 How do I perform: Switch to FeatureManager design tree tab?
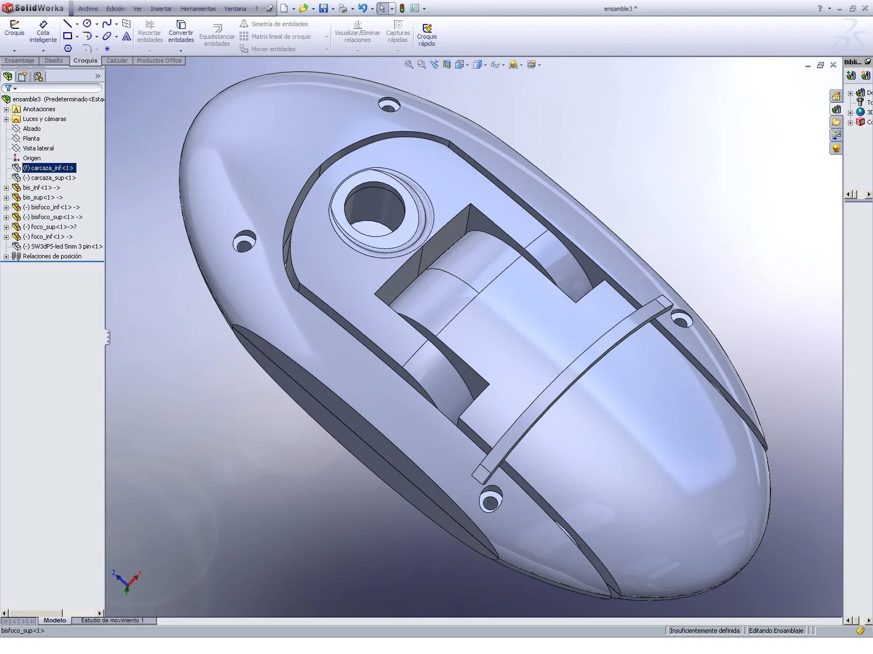tap(8, 76)
